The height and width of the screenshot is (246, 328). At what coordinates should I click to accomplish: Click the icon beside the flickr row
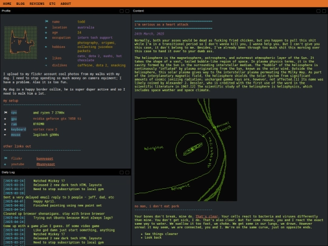point(5,158)
